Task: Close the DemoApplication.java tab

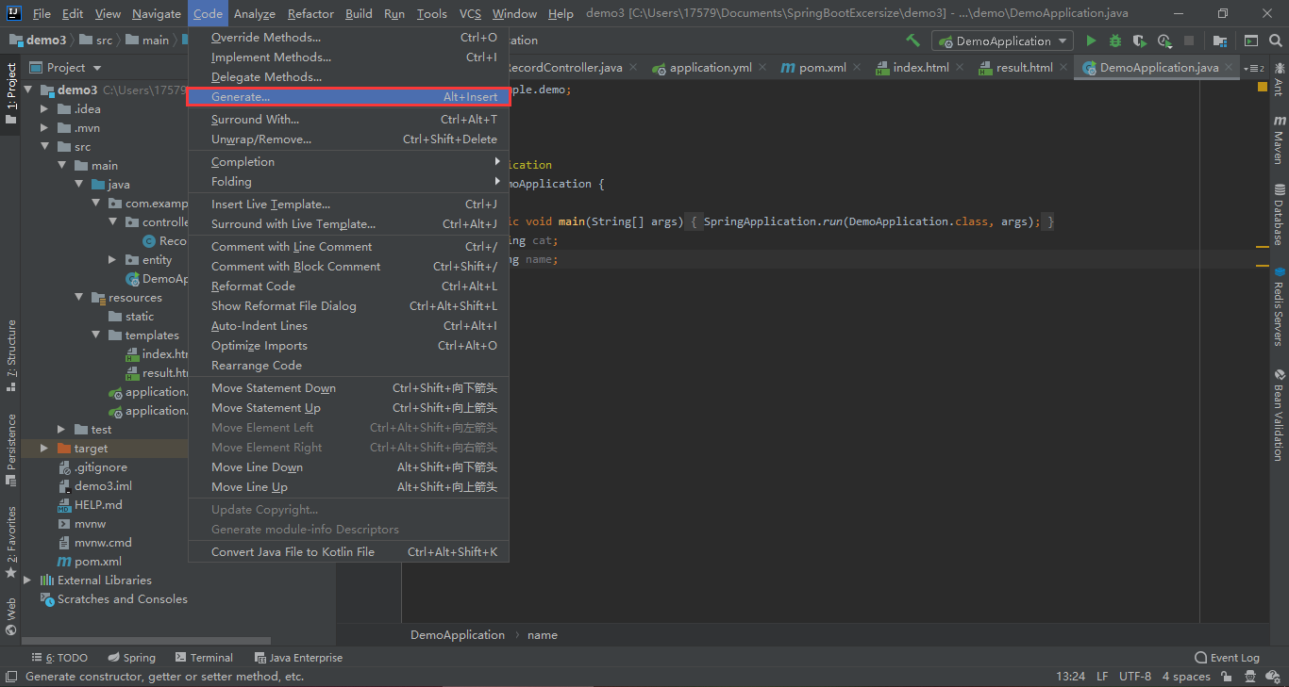Action: click(x=1228, y=68)
